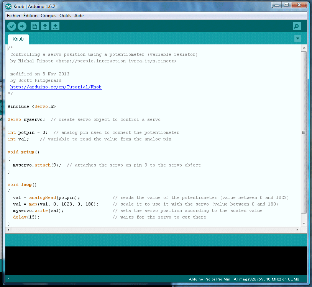Click 'val = map(val, 0, 1023, 0, 180);' line

coord(56,204)
